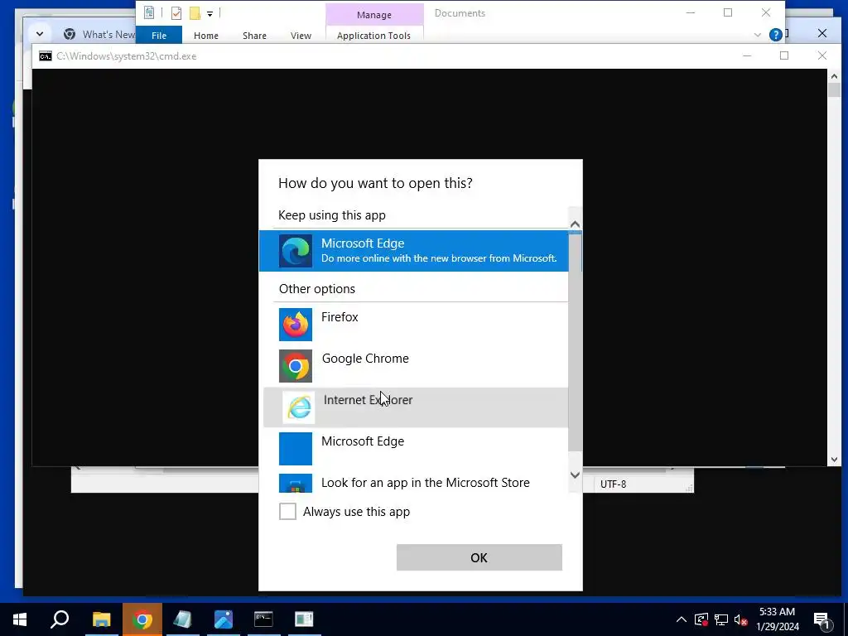Click the security alert tray icon
The height and width of the screenshot is (636, 848).
[x=701, y=619]
